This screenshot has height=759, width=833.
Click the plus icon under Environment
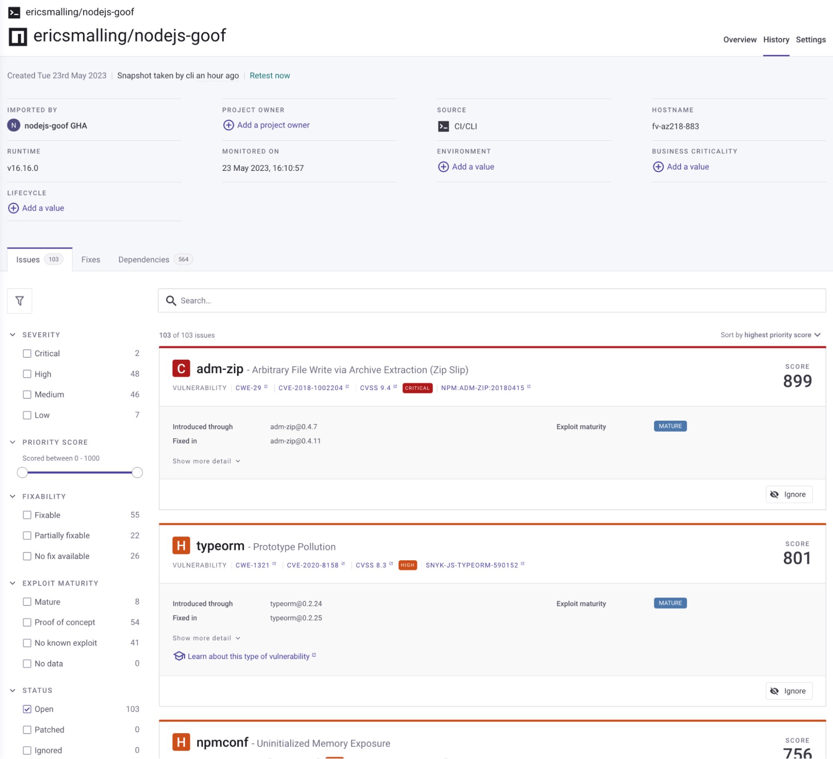pos(443,167)
